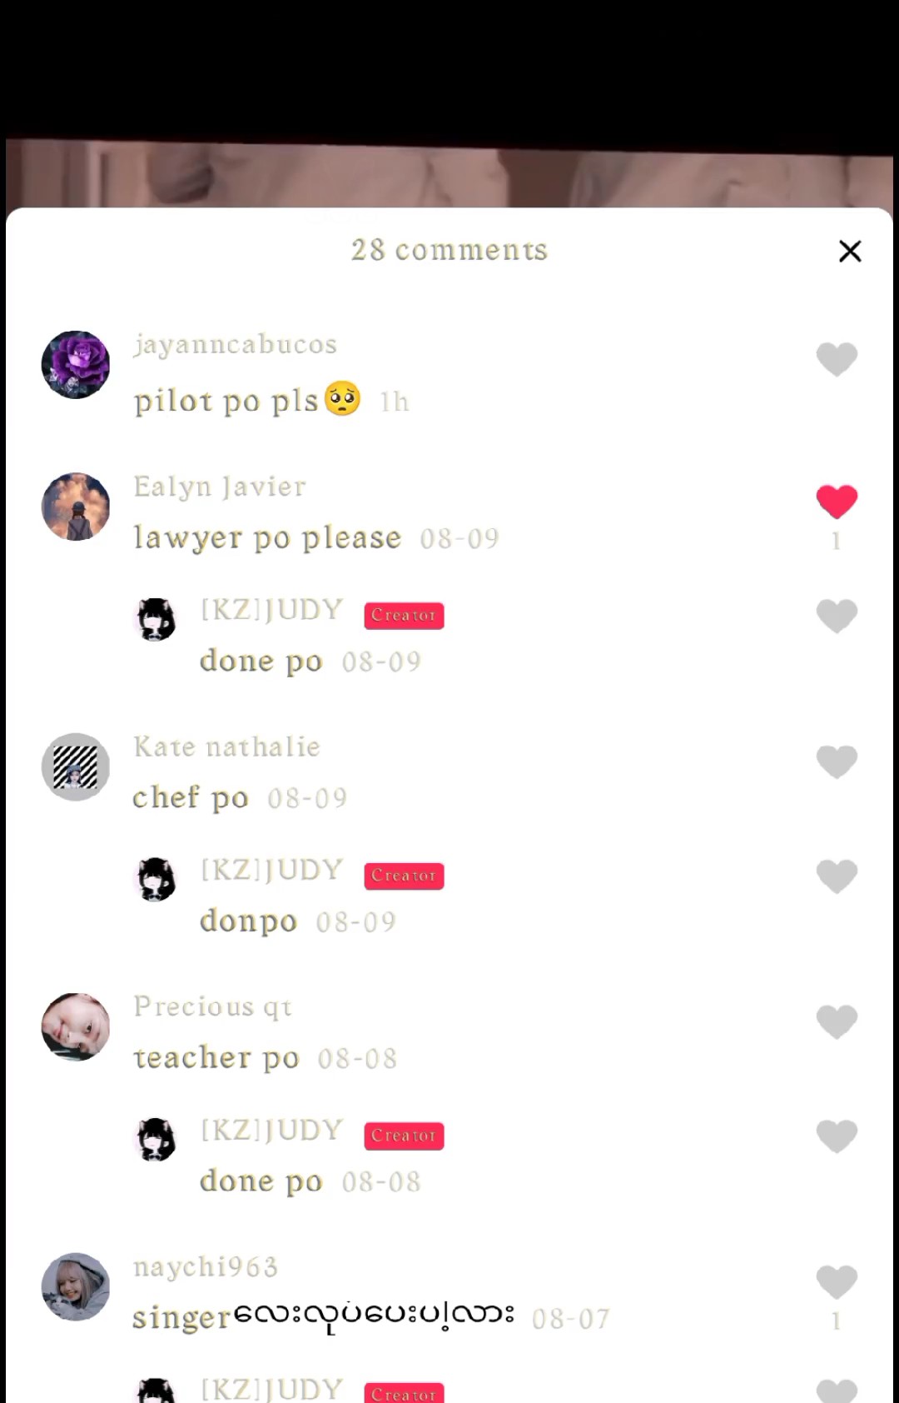Open the username link jayanncabucos

pos(236,344)
